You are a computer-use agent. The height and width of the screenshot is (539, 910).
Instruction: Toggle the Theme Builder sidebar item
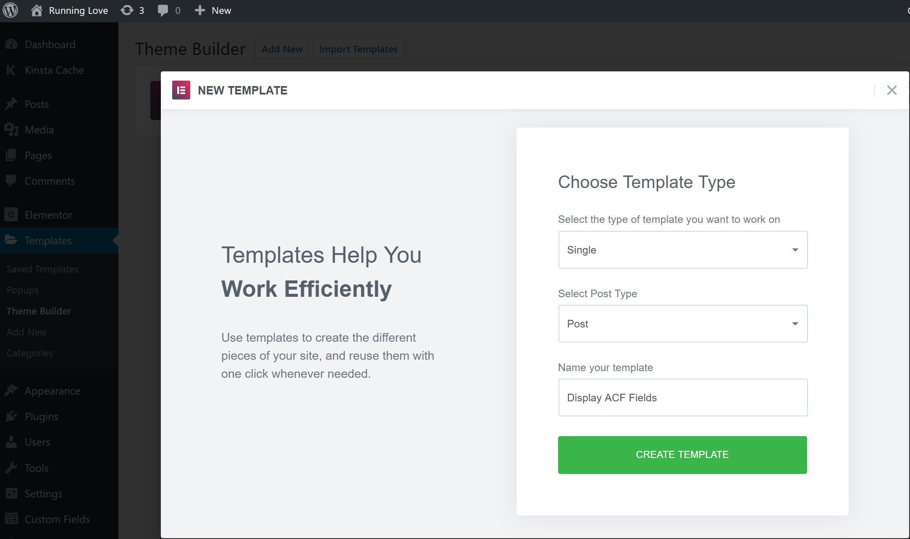pyautogui.click(x=38, y=311)
